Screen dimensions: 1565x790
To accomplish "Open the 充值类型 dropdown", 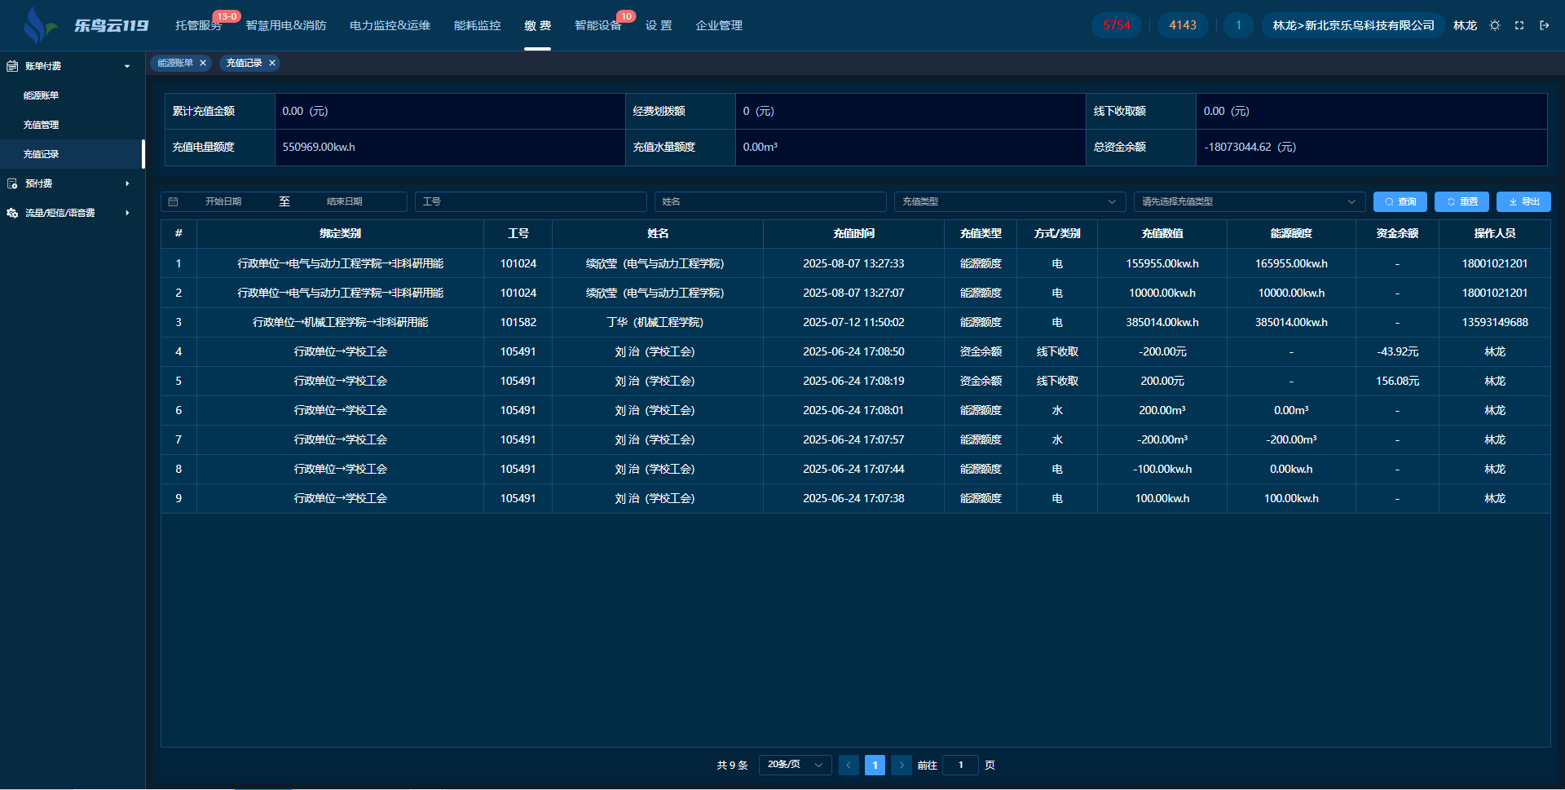I will [1009, 201].
